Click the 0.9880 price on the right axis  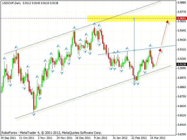click(x=181, y=2)
